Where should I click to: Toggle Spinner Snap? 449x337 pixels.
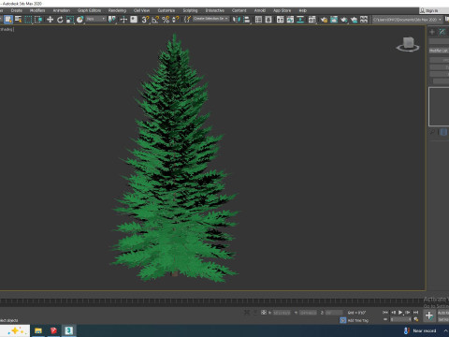pyautogui.click(x=176, y=20)
